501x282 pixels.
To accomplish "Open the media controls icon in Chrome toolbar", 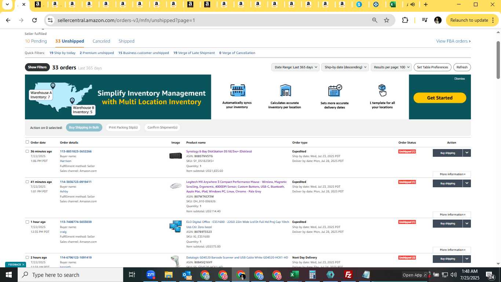I will tap(424, 20).
